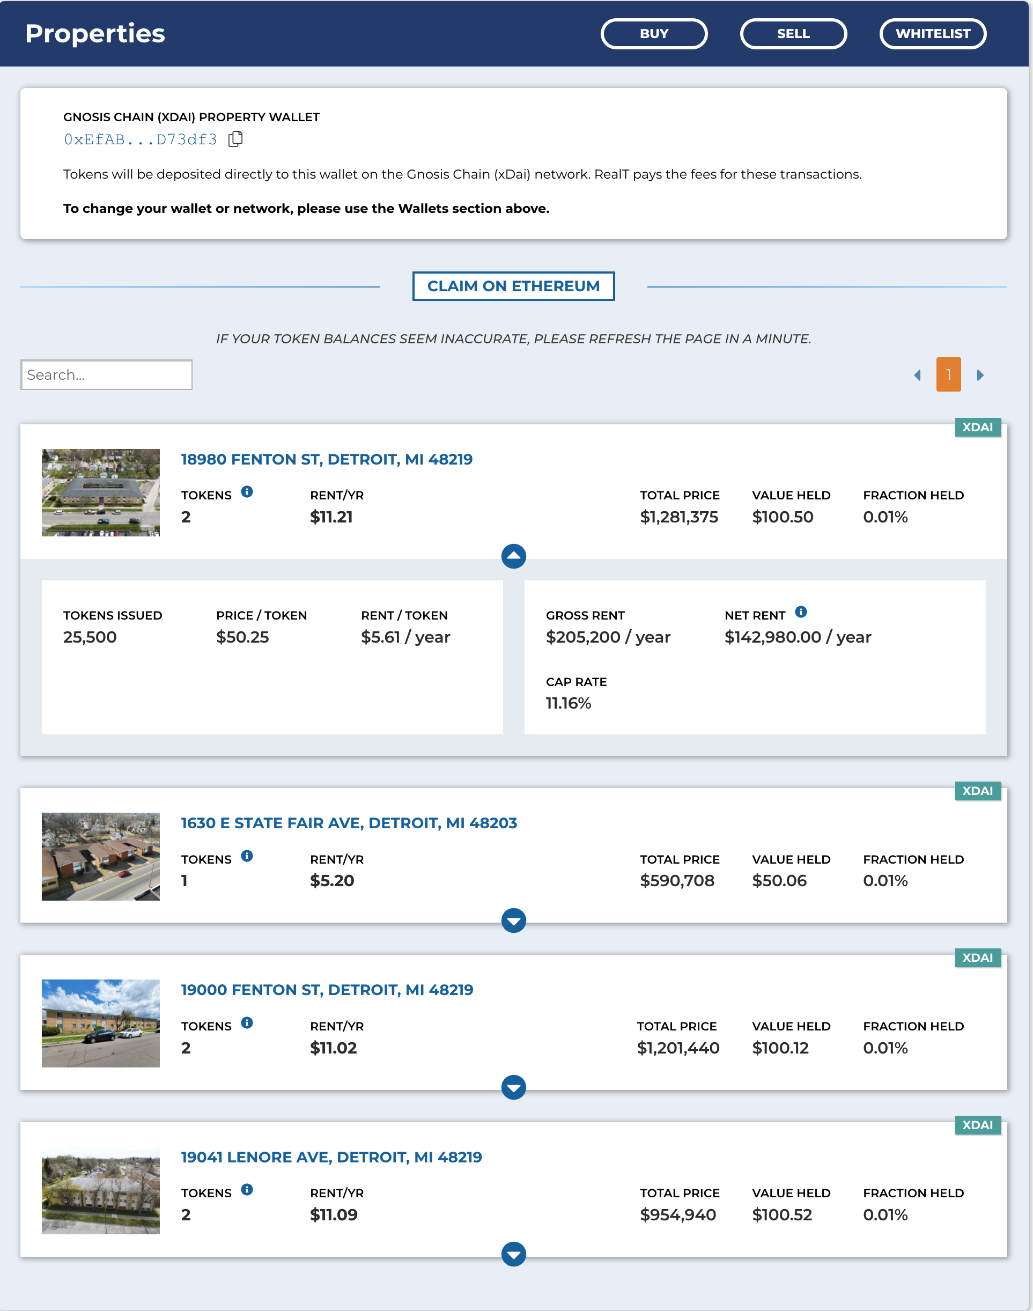Go to the previous page arrow
Image resolution: width=1033 pixels, height=1311 pixels.
[x=918, y=375]
